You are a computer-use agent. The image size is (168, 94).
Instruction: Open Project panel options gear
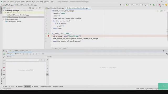point(40,8)
